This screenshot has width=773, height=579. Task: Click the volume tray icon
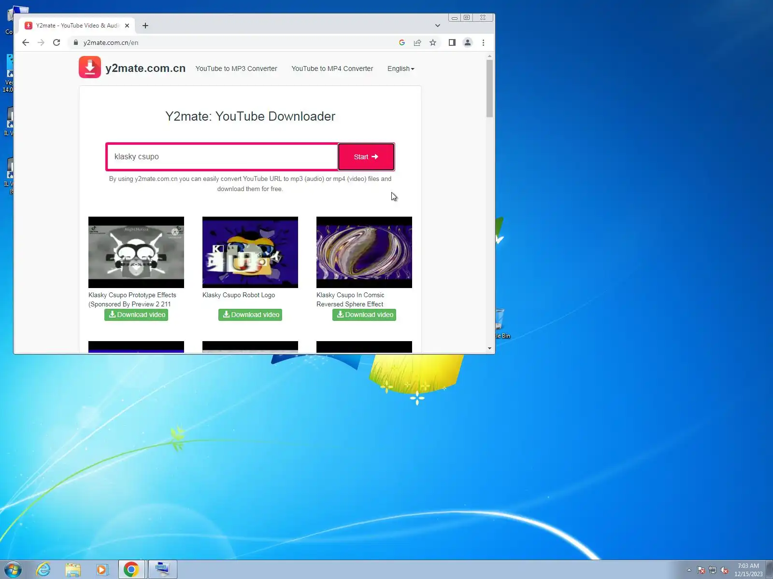click(x=724, y=570)
